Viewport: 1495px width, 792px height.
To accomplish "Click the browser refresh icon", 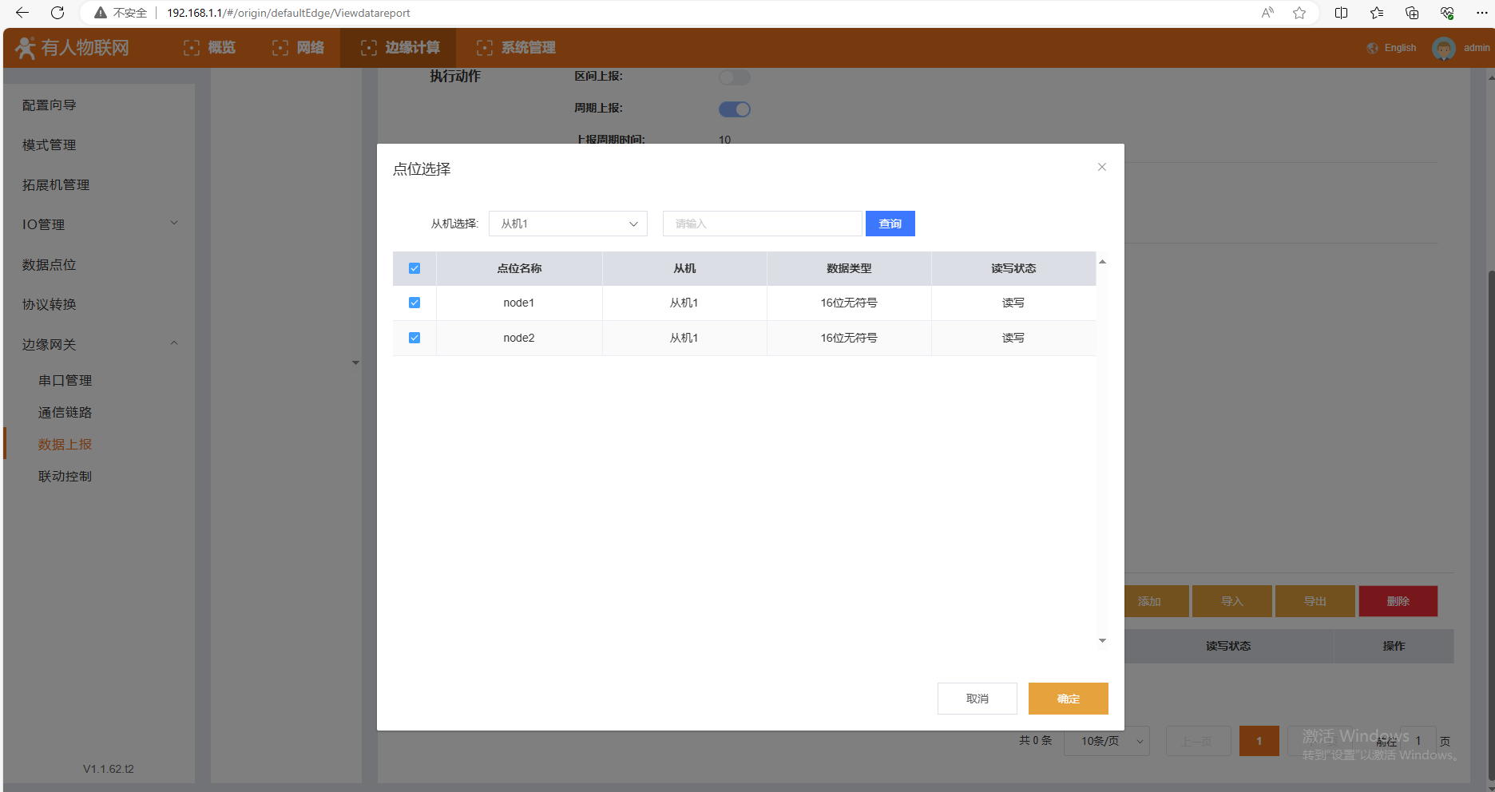I will (x=57, y=13).
